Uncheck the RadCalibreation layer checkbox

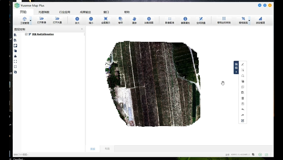tap(26, 34)
